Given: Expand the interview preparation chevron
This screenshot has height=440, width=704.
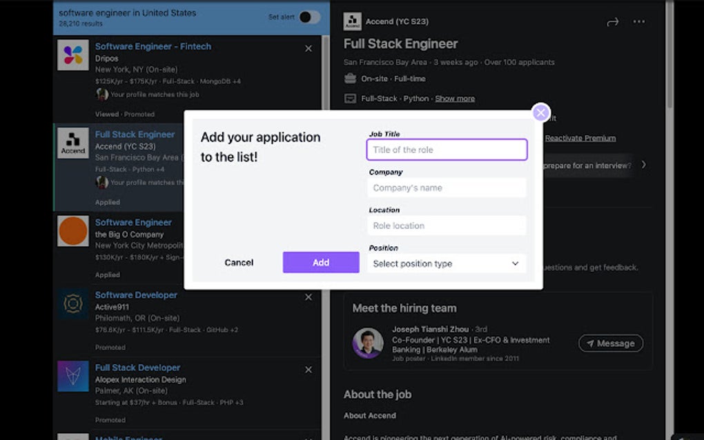Looking at the screenshot, I should click(642, 166).
